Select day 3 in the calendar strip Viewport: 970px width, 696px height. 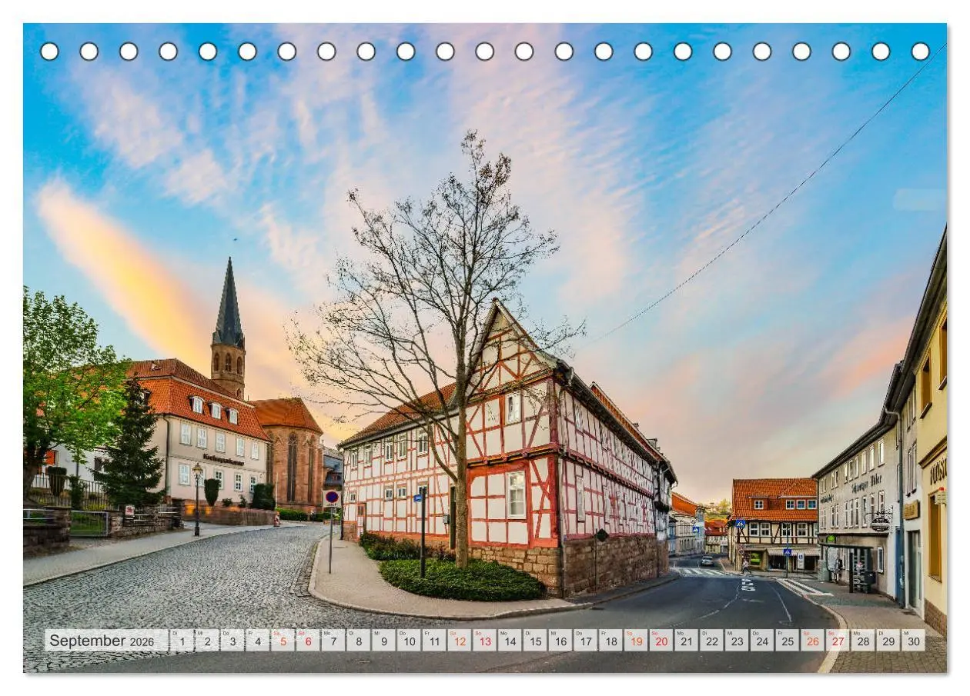[x=232, y=641]
